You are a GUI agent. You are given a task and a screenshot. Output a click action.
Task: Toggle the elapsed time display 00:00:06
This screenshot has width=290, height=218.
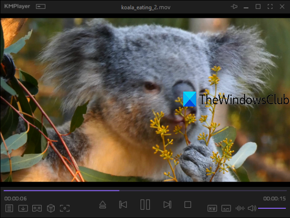click(15, 199)
